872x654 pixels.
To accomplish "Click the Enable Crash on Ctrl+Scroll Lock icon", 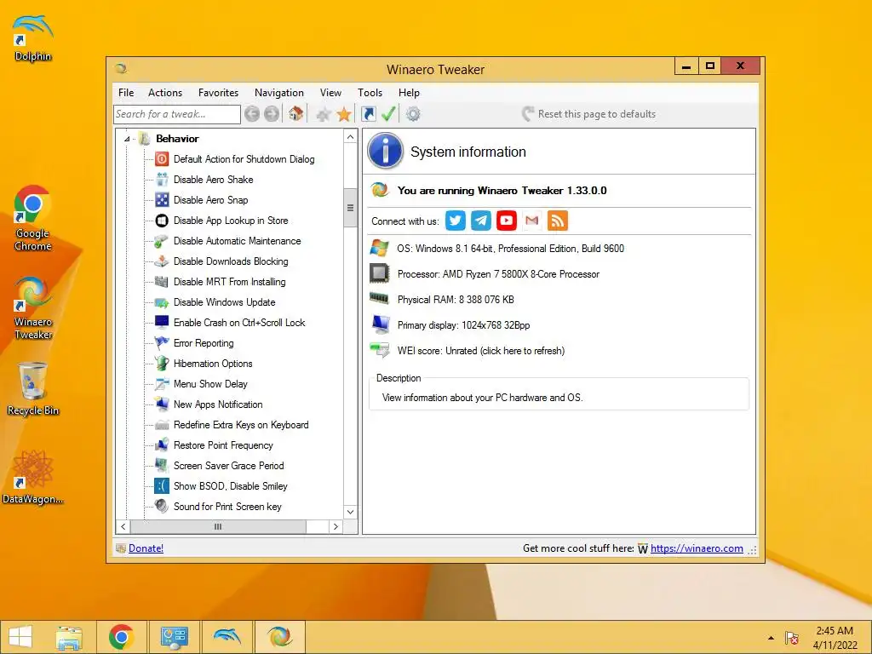I will tap(162, 322).
